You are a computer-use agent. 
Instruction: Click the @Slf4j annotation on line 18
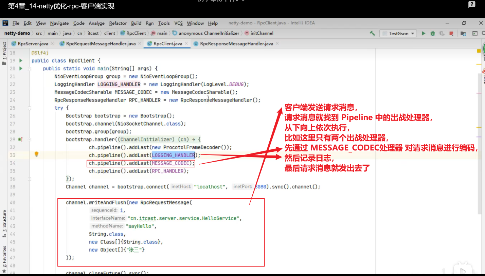tap(40, 53)
